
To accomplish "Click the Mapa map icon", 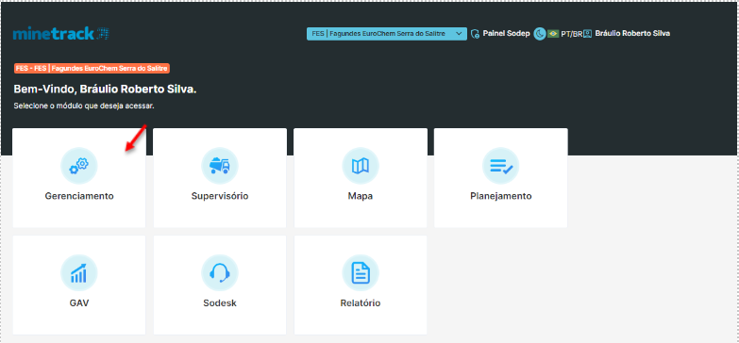I will pyautogui.click(x=361, y=166).
